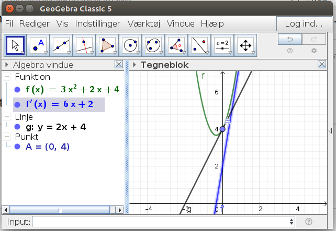Select the Move Graphics View tool
Screen dimensions: 336x231
[245, 45]
